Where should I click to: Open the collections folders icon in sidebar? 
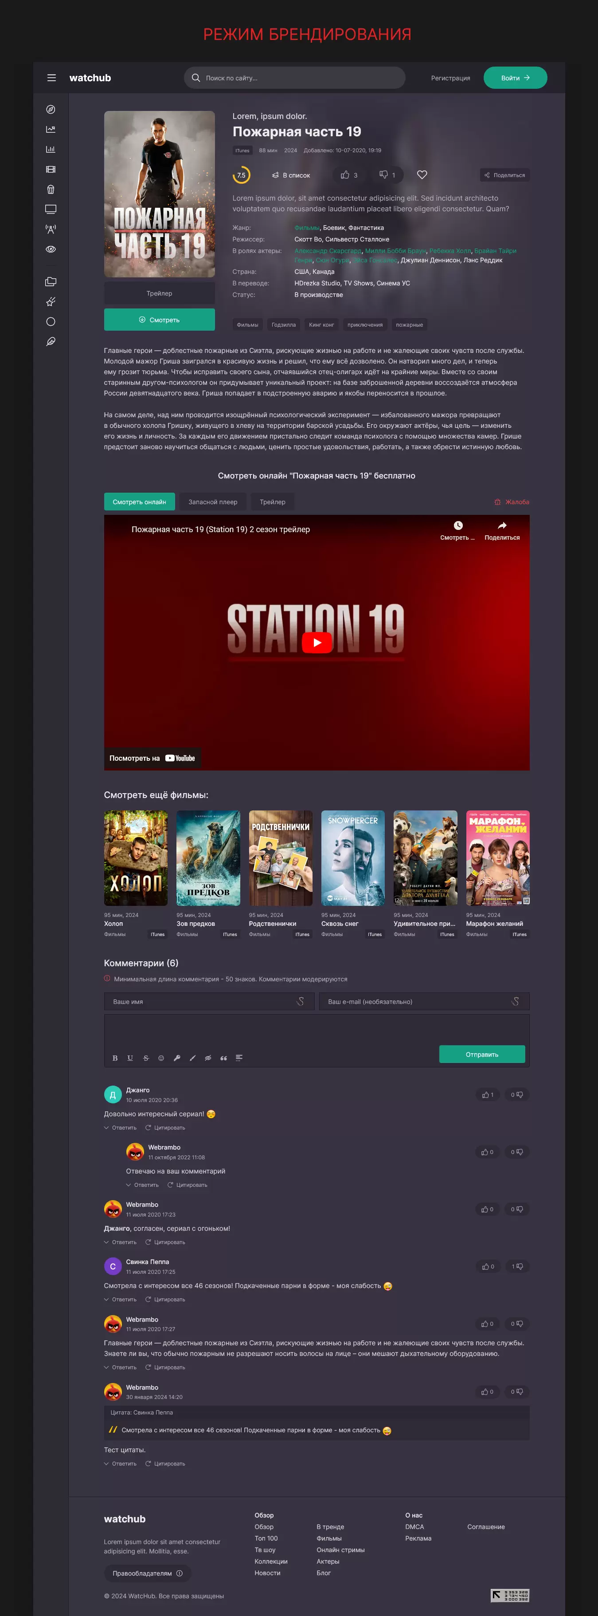[51, 282]
